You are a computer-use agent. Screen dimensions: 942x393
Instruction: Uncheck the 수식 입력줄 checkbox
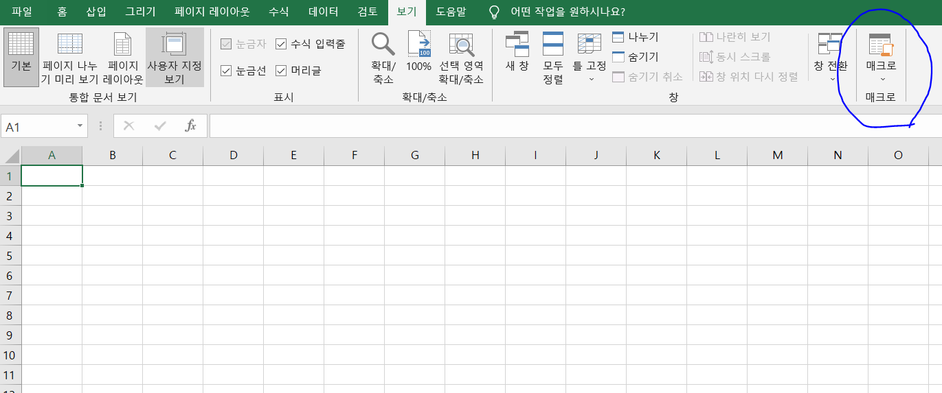coord(281,45)
